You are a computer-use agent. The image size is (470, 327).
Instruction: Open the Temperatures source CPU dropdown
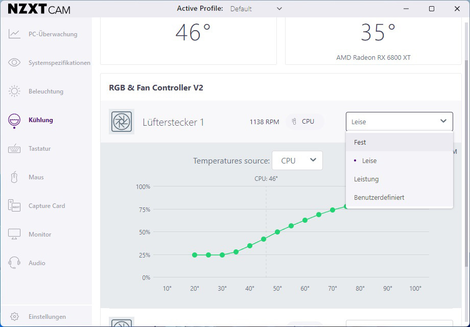click(x=297, y=160)
